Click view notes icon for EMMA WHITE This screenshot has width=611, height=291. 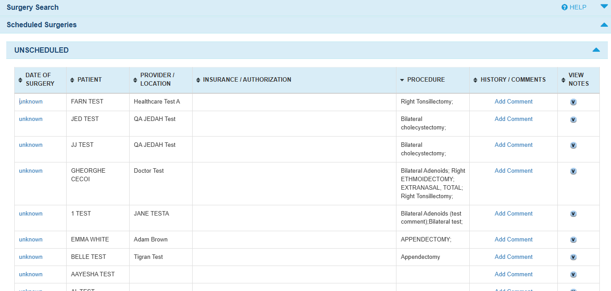573,240
